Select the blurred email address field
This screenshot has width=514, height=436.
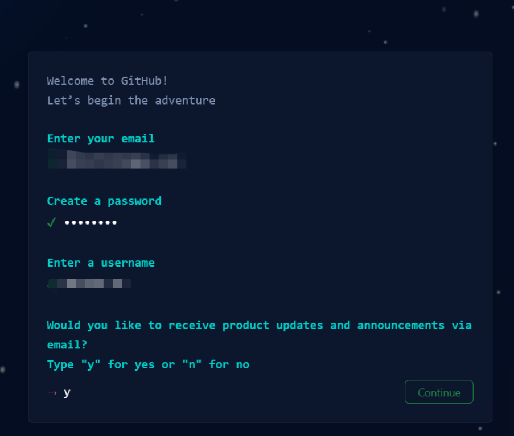[x=117, y=159]
